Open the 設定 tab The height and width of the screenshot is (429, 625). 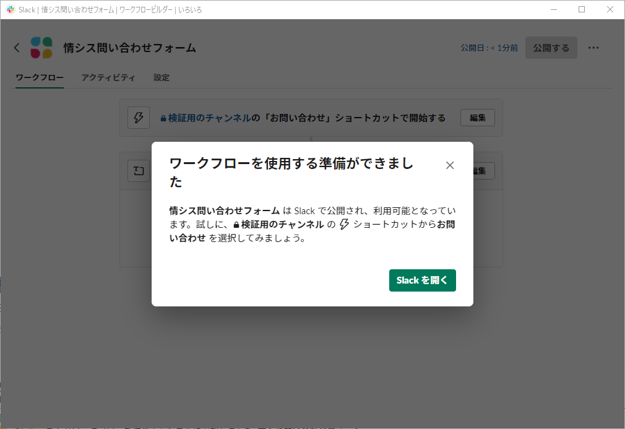[x=161, y=77]
